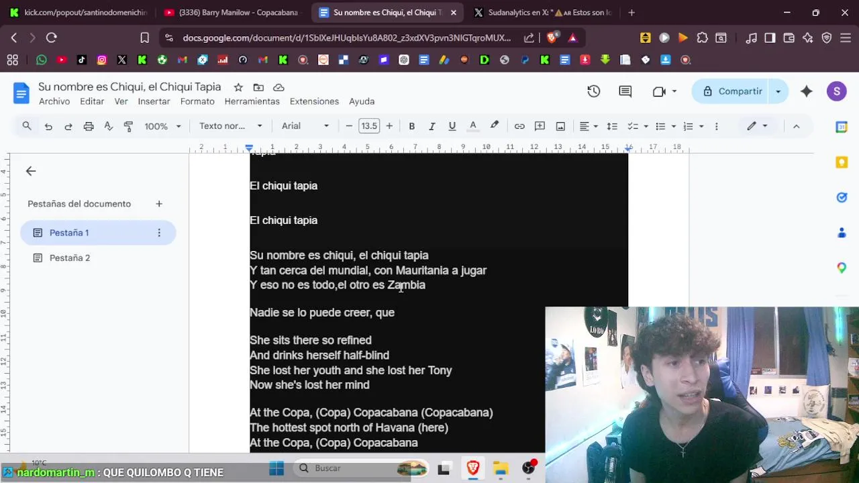Open the Formato menu

[x=197, y=101]
